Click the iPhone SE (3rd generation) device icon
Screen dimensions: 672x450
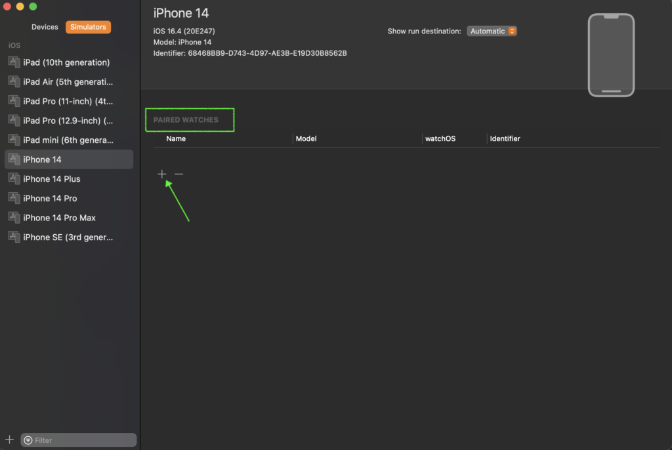point(15,237)
